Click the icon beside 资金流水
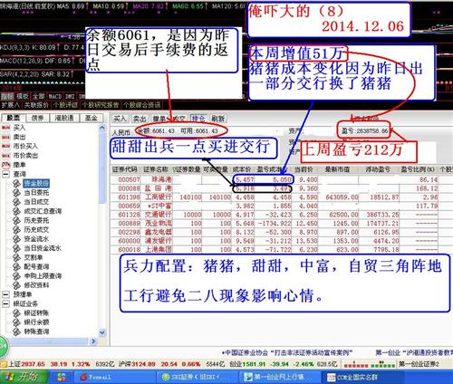The height and width of the screenshot is (384, 453). click(17, 239)
